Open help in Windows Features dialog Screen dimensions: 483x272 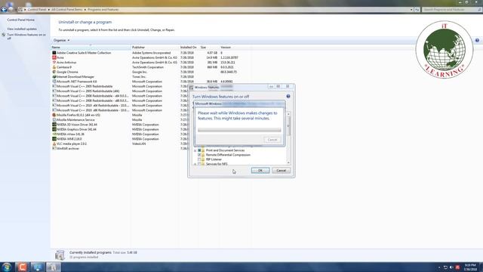(x=288, y=96)
